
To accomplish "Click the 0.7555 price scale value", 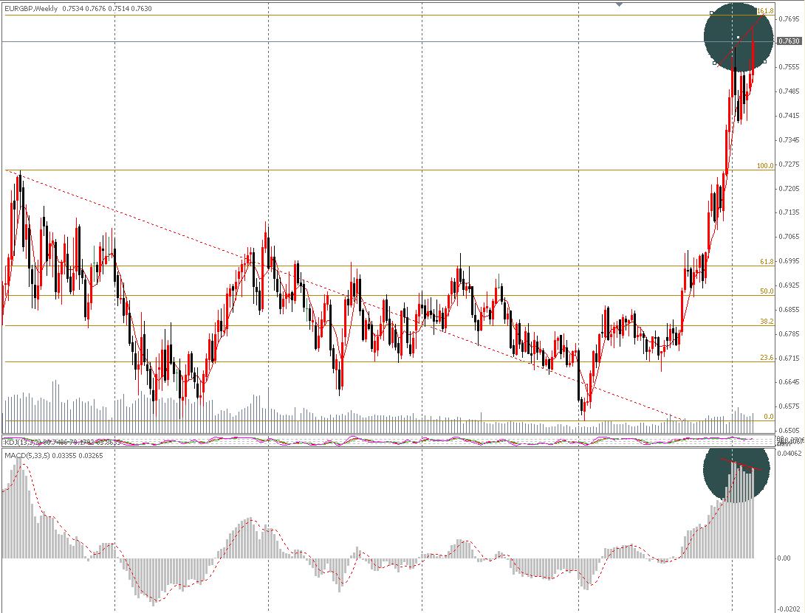I will pyautogui.click(x=789, y=67).
